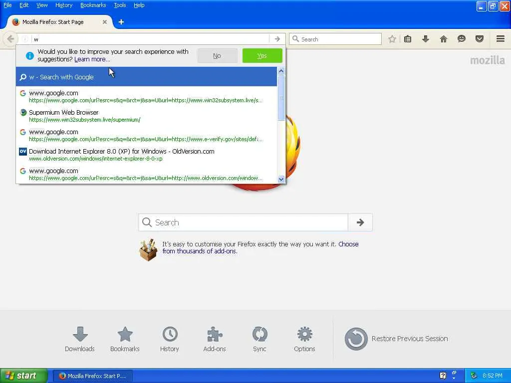Open the Tools menu
The image size is (511, 383).
120,5
